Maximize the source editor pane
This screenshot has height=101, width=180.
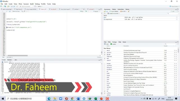(x=101, y=9)
